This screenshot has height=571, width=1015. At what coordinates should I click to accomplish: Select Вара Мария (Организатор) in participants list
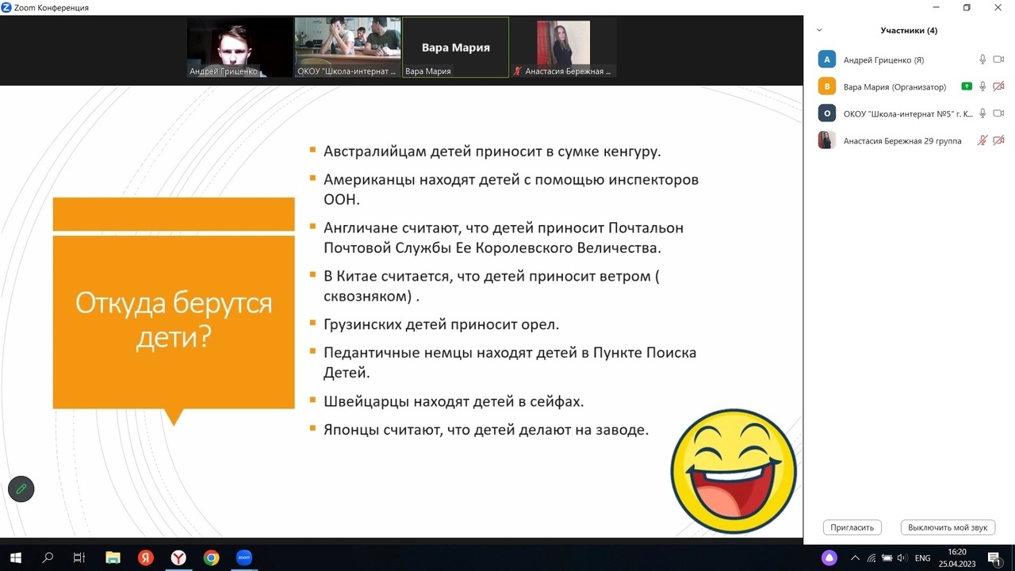coord(894,87)
